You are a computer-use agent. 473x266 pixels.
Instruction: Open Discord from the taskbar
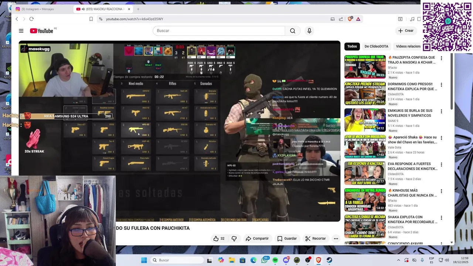coord(286,260)
